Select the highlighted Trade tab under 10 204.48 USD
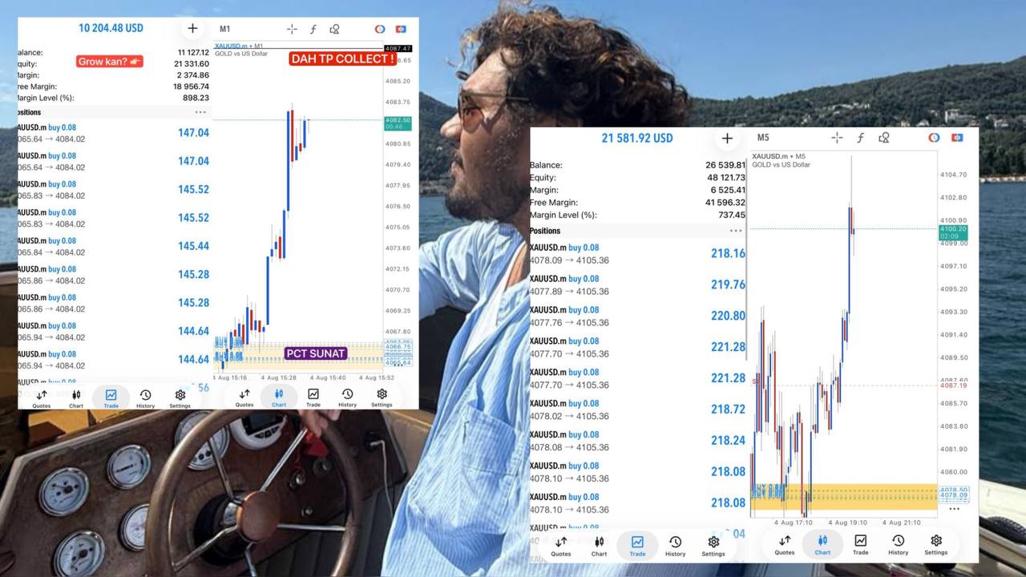The image size is (1026, 577). 111,398
